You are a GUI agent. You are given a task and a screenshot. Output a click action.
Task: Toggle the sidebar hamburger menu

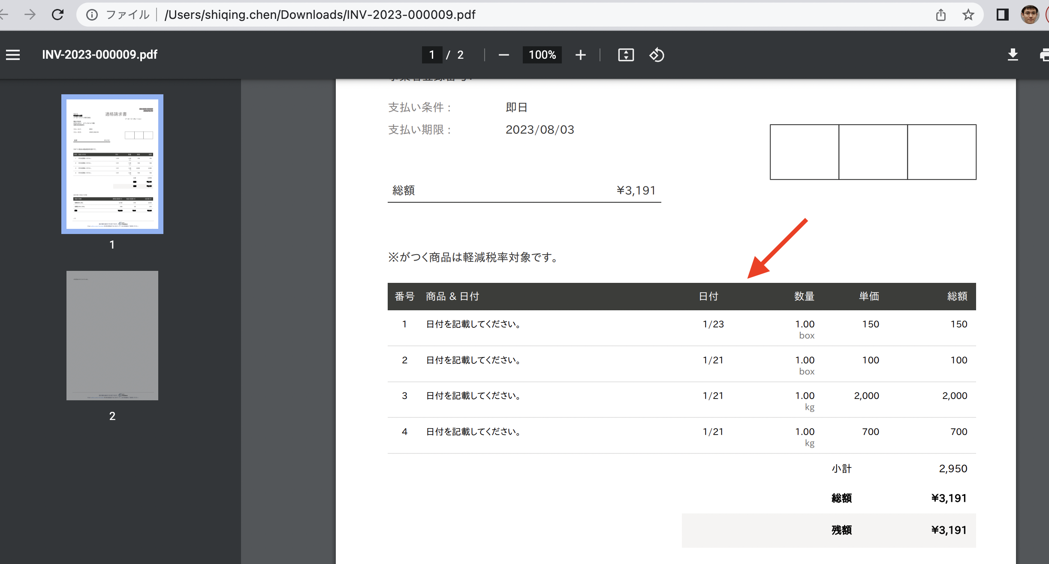13,55
